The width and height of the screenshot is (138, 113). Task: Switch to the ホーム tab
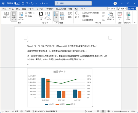click(11, 9)
